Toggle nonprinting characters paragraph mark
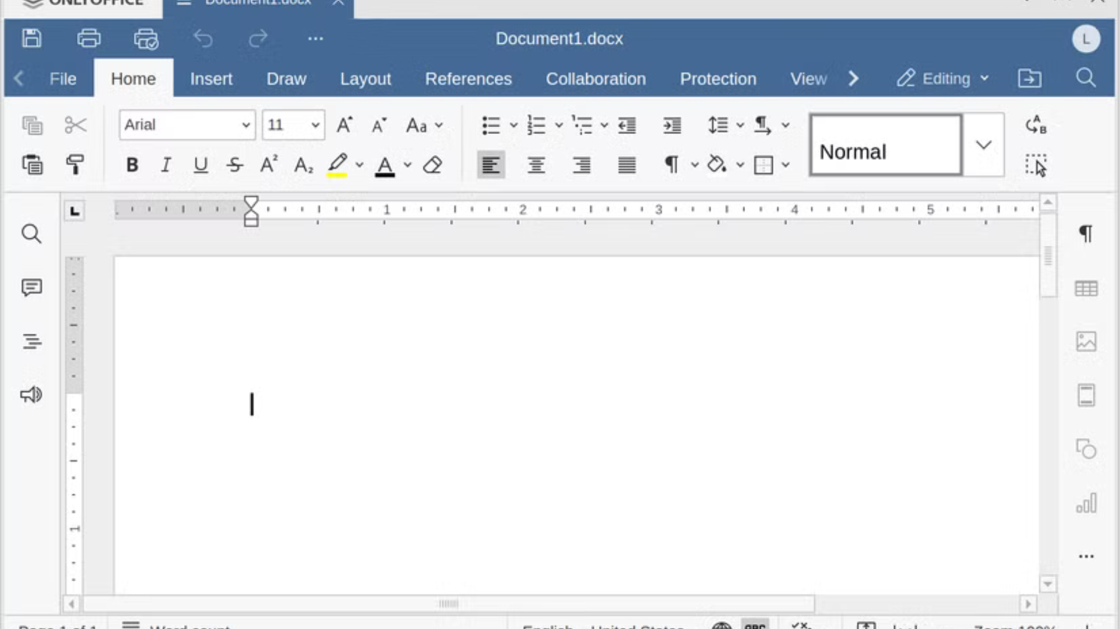The image size is (1119, 629). tap(671, 165)
